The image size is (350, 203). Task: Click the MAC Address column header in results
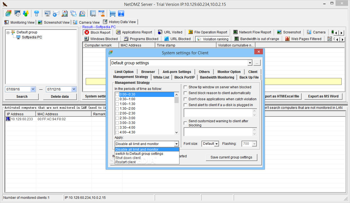(x=137, y=45)
